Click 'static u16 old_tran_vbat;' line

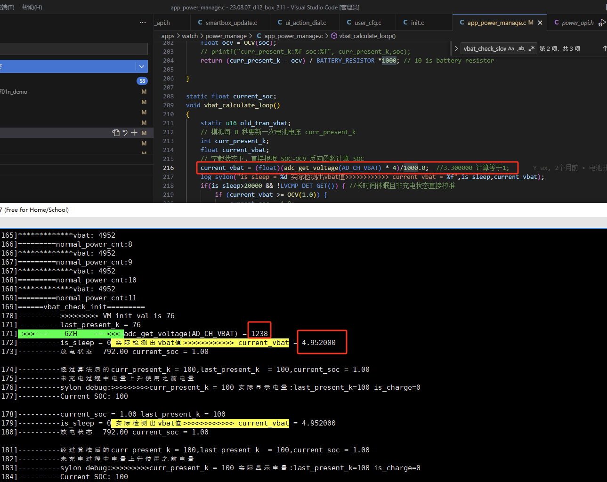pyautogui.click(x=245, y=123)
